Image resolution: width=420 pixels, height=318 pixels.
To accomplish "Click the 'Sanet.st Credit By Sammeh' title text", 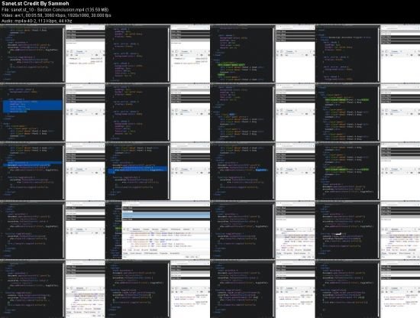I will point(35,4).
